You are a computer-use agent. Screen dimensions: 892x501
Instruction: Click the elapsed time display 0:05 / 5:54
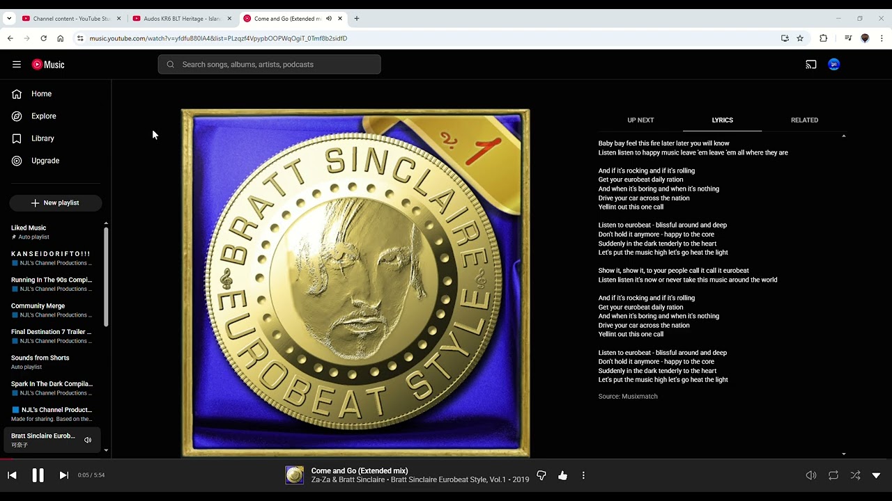point(91,475)
